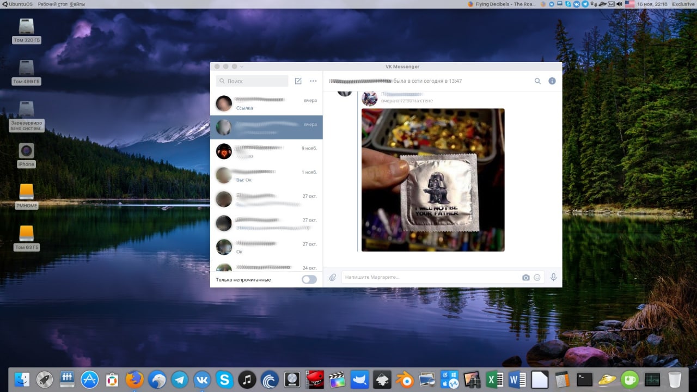Open the conversation with Ссылка message
Image resolution: width=697 pixels, height=392 pixels.
[x=266, y=103]
